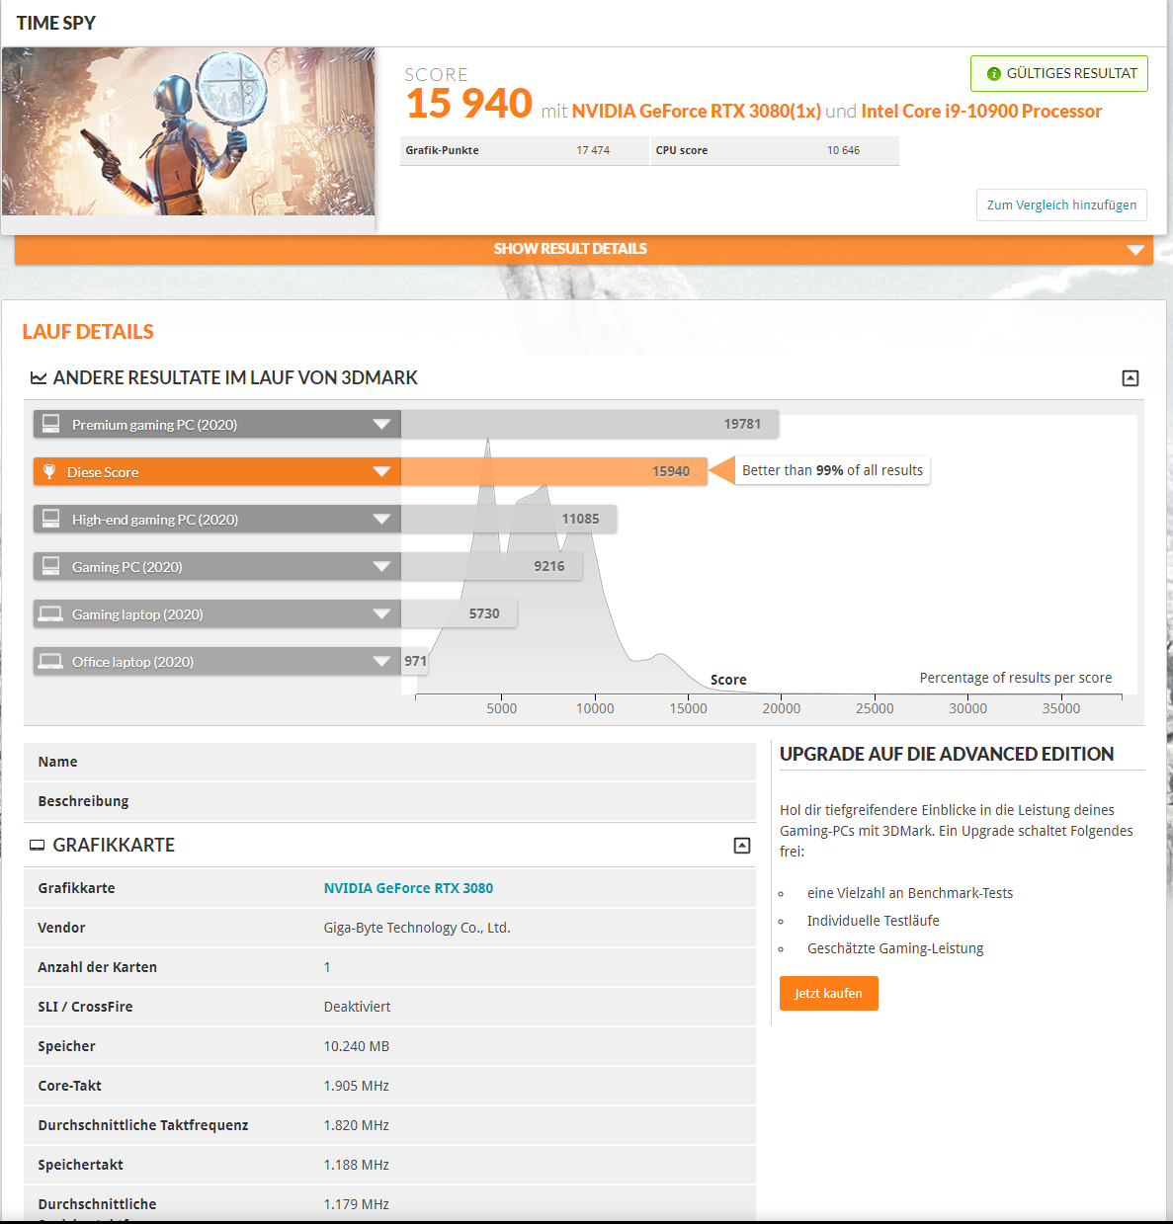The image size is (1173, 1224).
Task: Click the TIME SPY page title
Action: [x=55, y=23]
